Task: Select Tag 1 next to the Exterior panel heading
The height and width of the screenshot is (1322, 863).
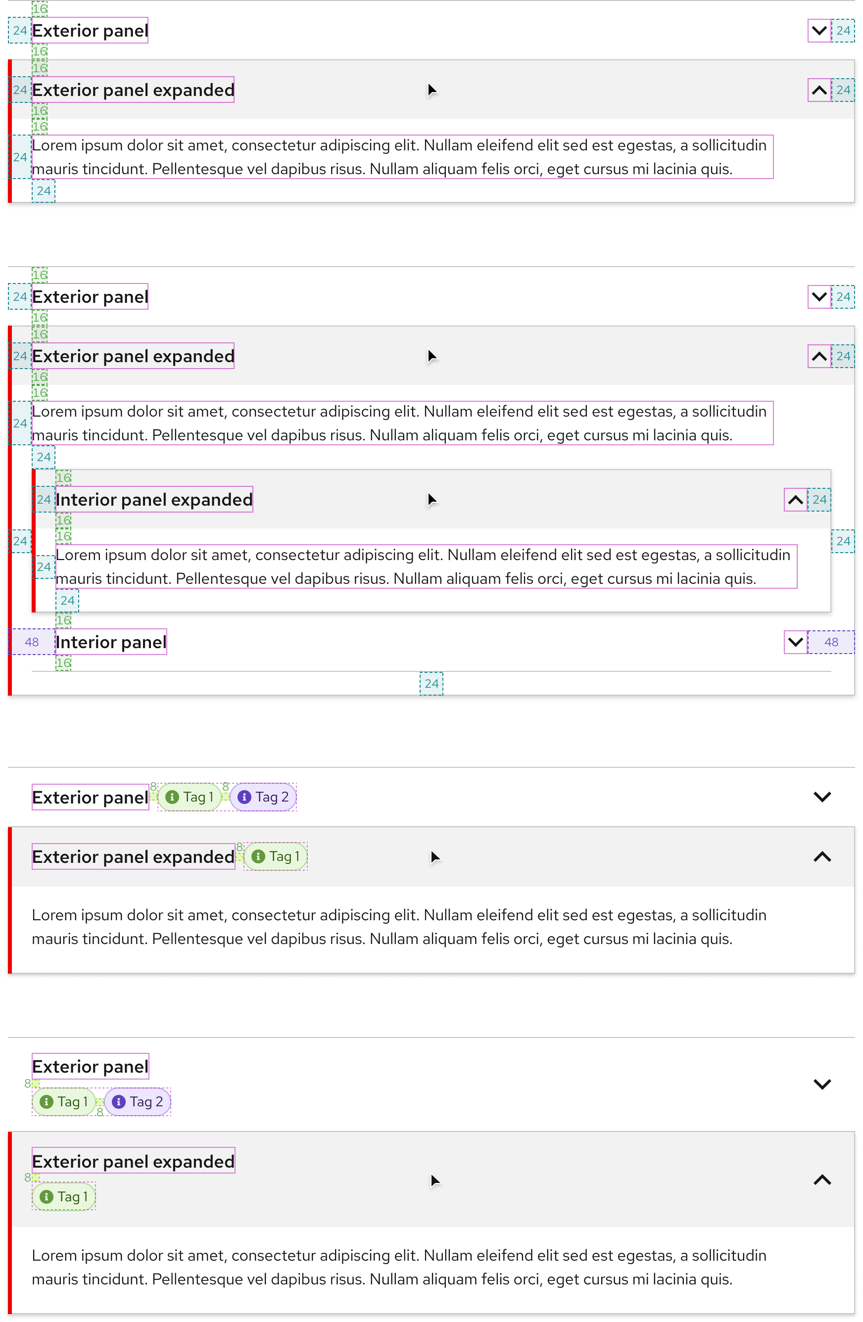Action: coord(190,797)
